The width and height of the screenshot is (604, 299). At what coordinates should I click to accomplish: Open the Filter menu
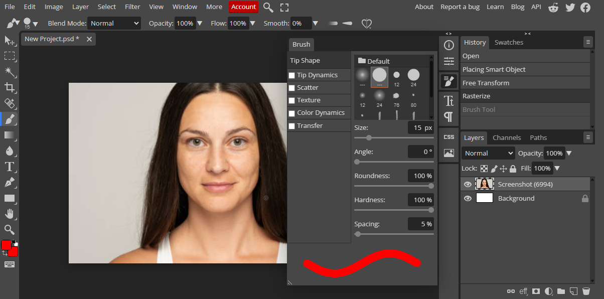[132, 7]
